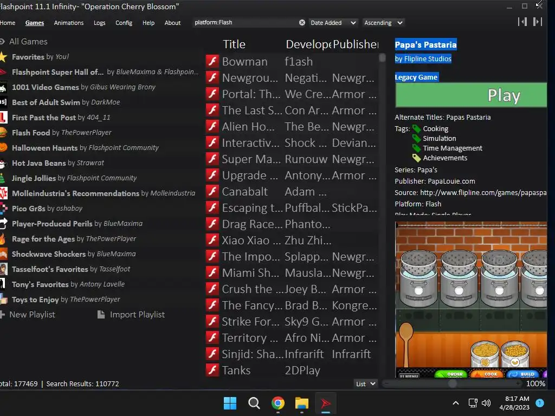Click the Achievements tag icon
555x416 pixels.
click(x=417, y=158)
